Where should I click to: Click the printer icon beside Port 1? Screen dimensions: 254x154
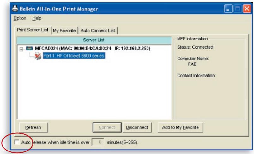[38, 56]
